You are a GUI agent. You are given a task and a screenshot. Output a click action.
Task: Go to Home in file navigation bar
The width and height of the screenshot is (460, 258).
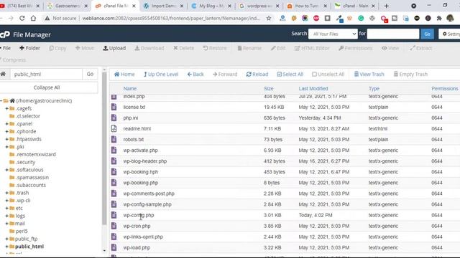point(124,75)
